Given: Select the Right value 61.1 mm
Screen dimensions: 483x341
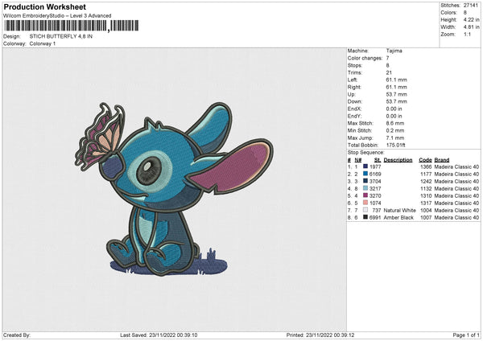Looking at the screenshot, I should point(396,87).
